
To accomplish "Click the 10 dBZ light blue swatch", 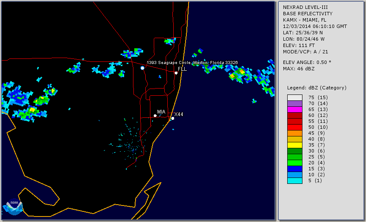I will pyautogui.click(x=295, y=175).
